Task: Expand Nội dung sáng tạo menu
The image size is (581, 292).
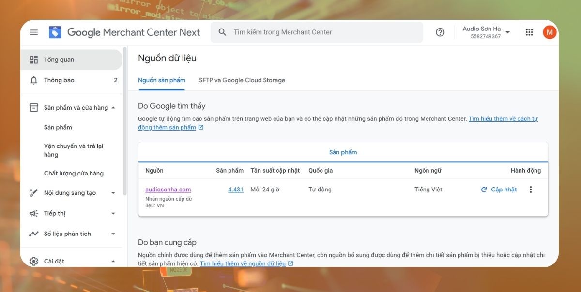Action: [x=113, y=193]
